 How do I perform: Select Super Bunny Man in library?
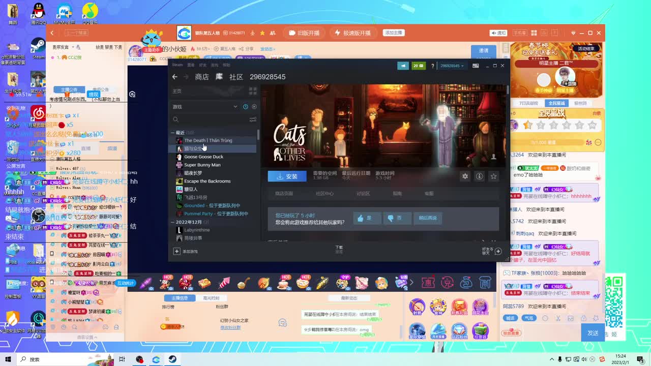(202, 165)
